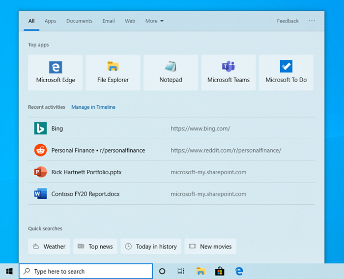Screen dimensions: 344x279
Task: Switch to the Web tab
Action: click(x=130, y=21)
